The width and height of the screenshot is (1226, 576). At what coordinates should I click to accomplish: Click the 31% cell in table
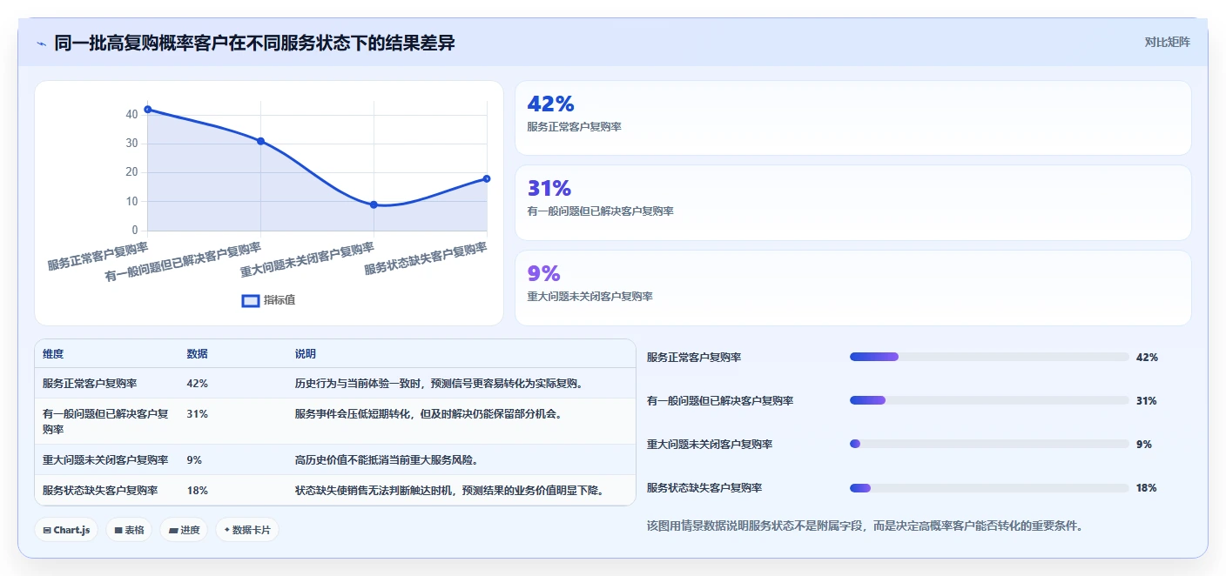coord(197,413)
